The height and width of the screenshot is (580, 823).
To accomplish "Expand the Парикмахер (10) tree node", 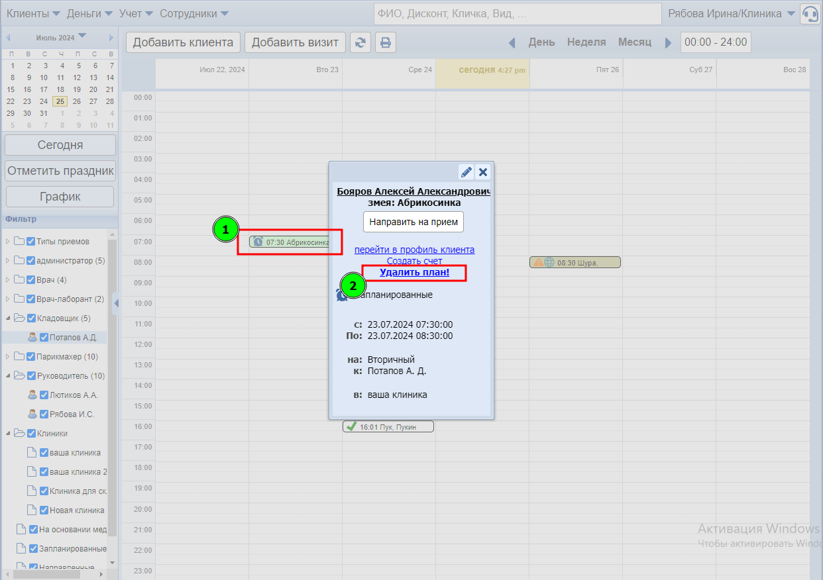I will coord(8,357).
